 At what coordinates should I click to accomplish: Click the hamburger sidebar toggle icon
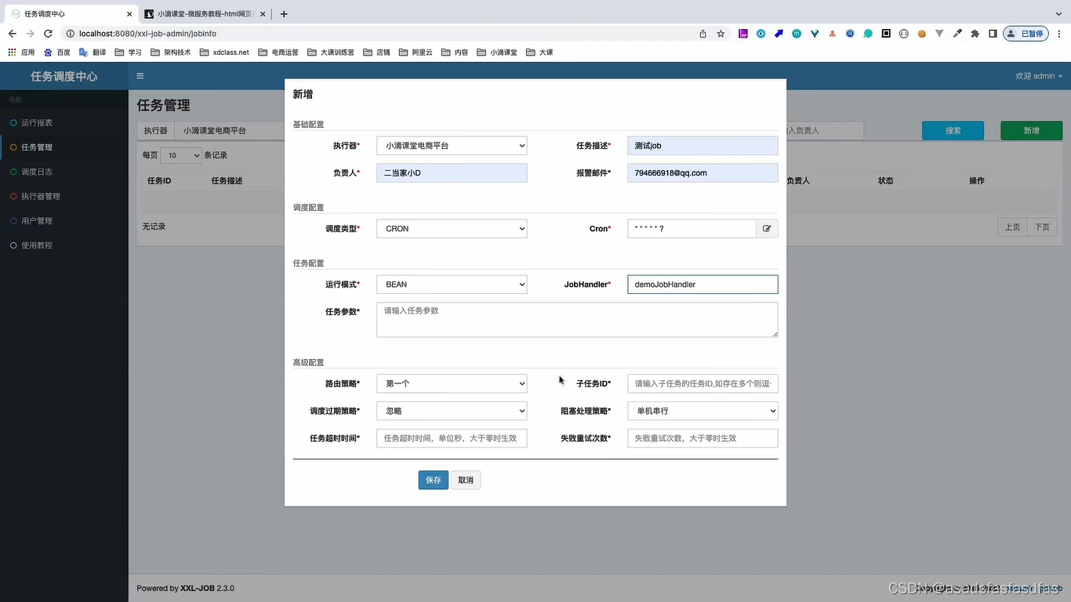[x=140, y=76]
